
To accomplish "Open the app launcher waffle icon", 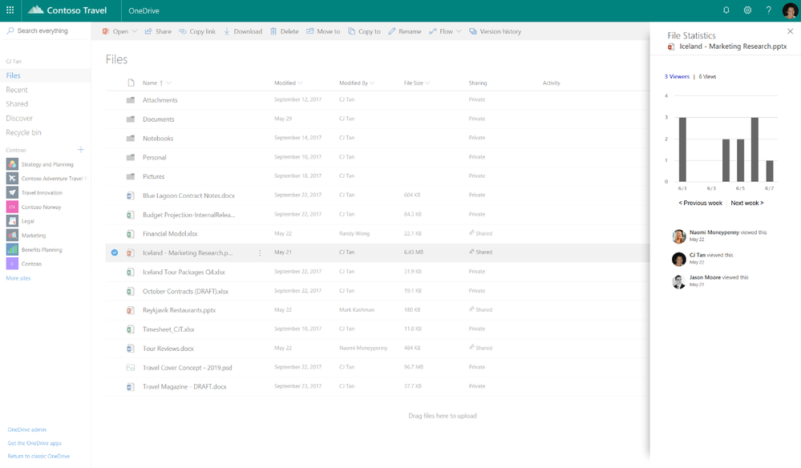I will click(x=10, y=10).
